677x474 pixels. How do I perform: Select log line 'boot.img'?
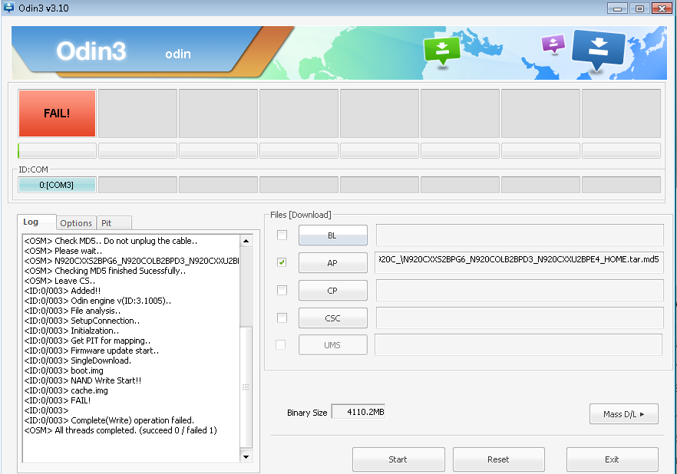click(64, 370)
